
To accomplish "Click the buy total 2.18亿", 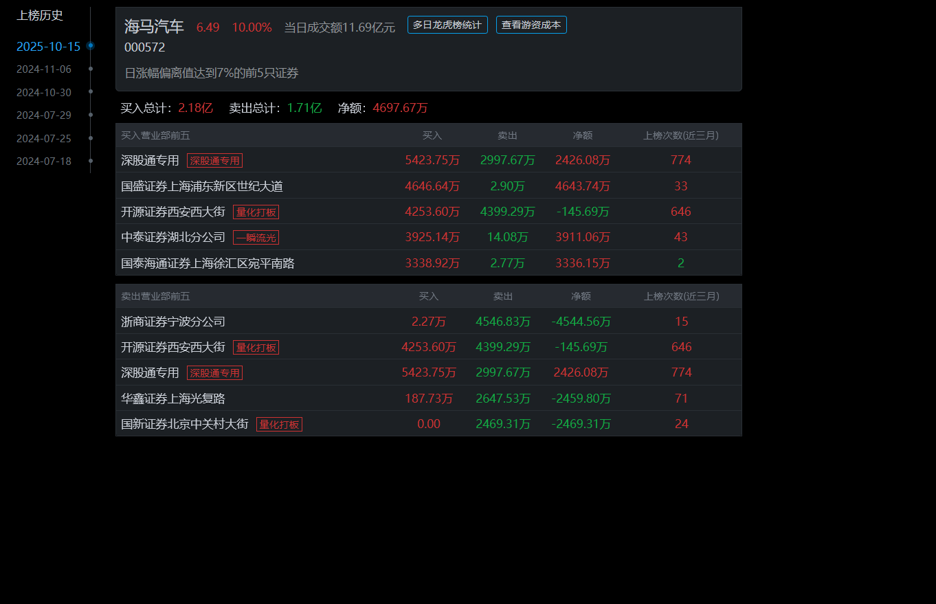I will click(196, 108).
